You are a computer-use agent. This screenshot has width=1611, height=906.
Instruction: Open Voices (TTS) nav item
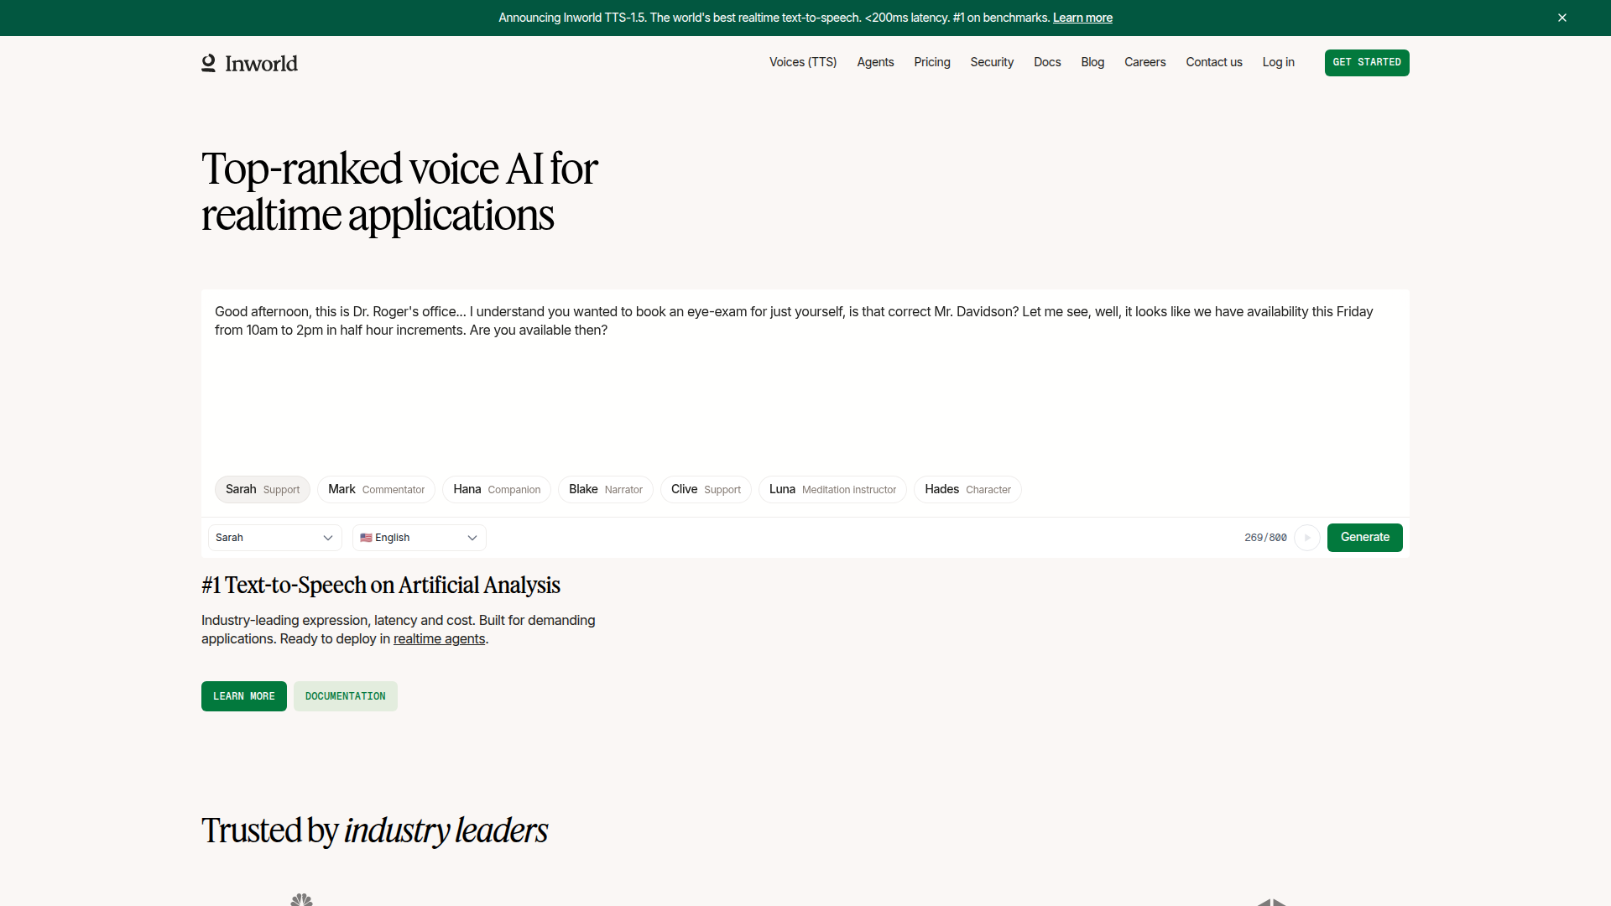(x=802, y=62)
